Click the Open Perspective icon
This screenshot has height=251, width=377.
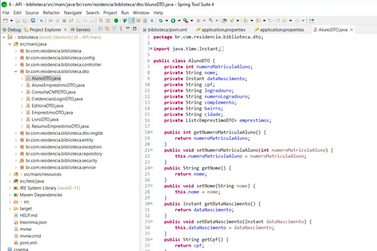312,21
